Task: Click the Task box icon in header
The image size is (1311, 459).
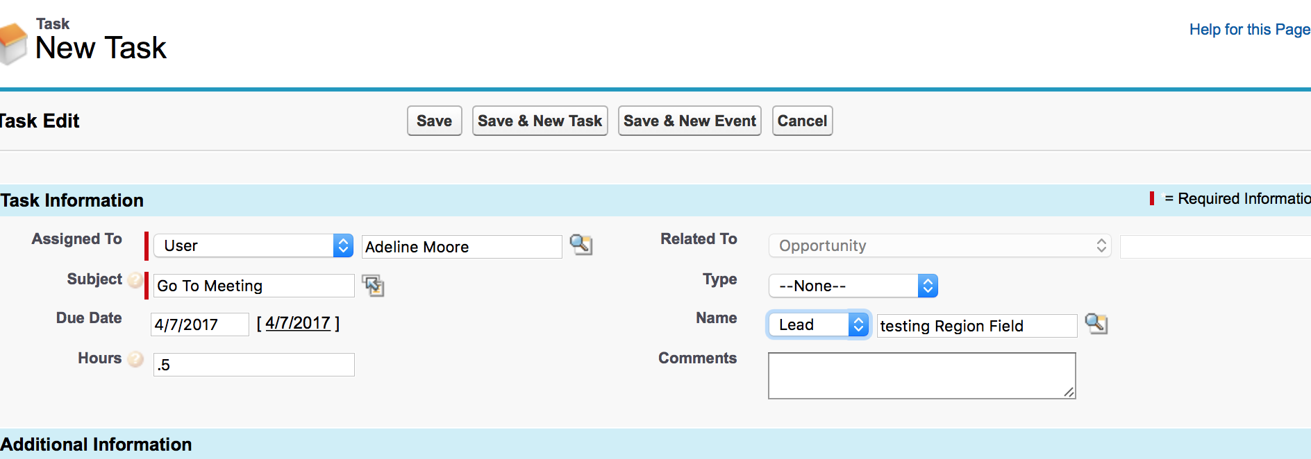Action: pos(12,43)
